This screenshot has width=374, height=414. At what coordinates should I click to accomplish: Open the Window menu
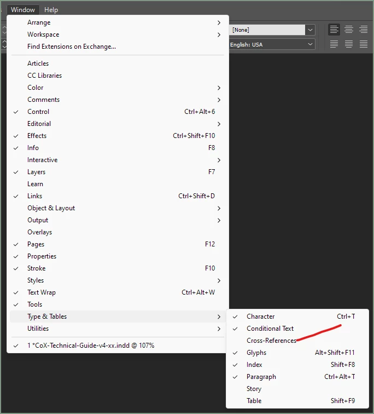pos(23,10)
